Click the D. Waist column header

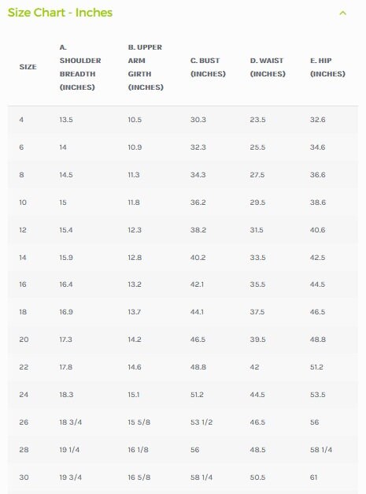(268, 67)
